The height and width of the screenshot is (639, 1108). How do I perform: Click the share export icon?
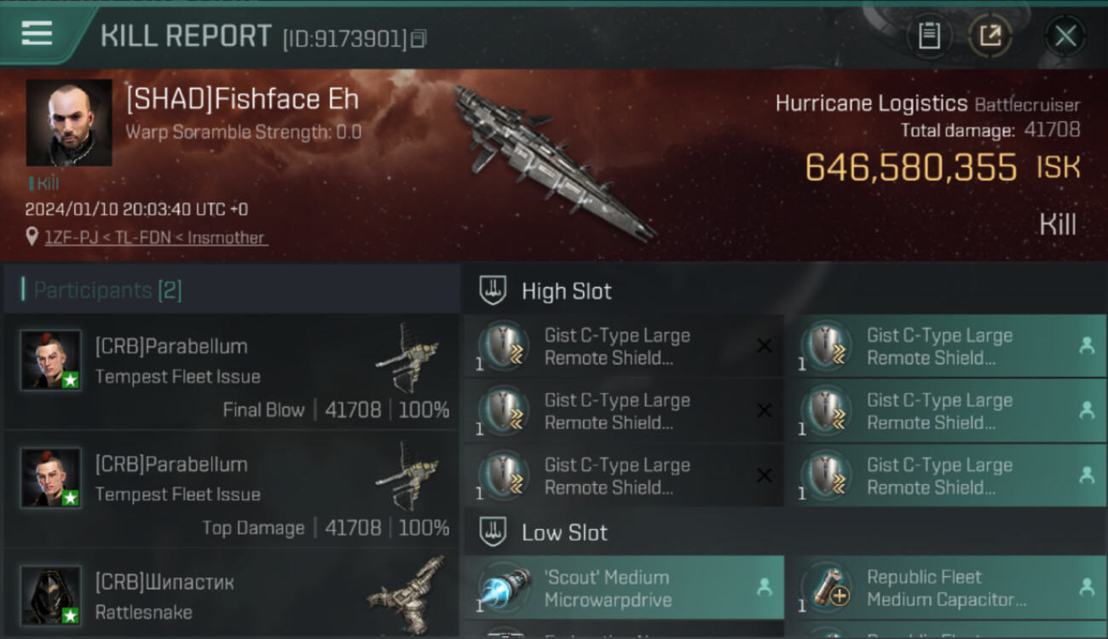pos(990,36)
